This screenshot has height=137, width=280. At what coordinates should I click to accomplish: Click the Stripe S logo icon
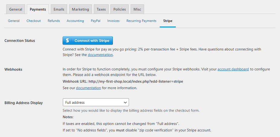(67, 41)
